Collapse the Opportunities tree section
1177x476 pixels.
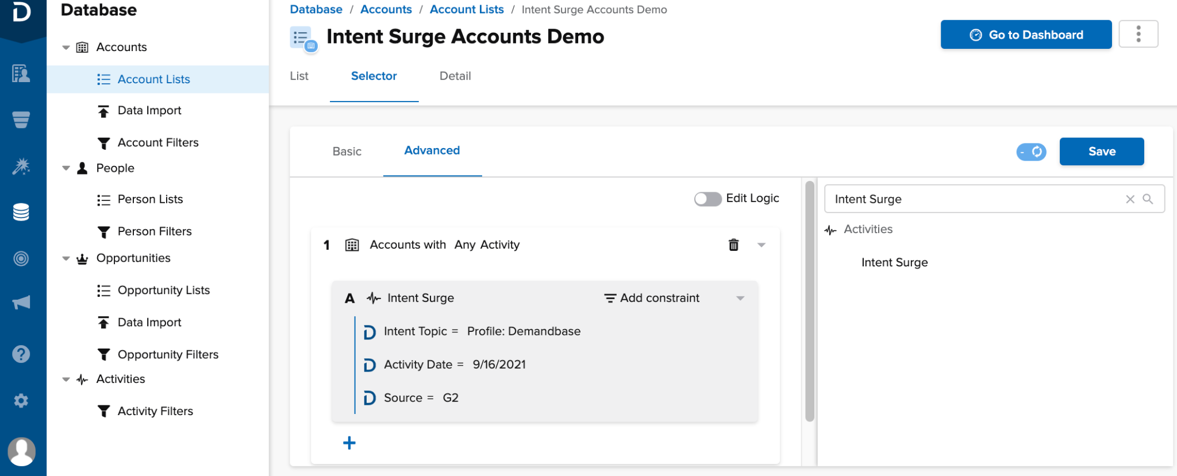pyautogui.click(x=66, y=259)
